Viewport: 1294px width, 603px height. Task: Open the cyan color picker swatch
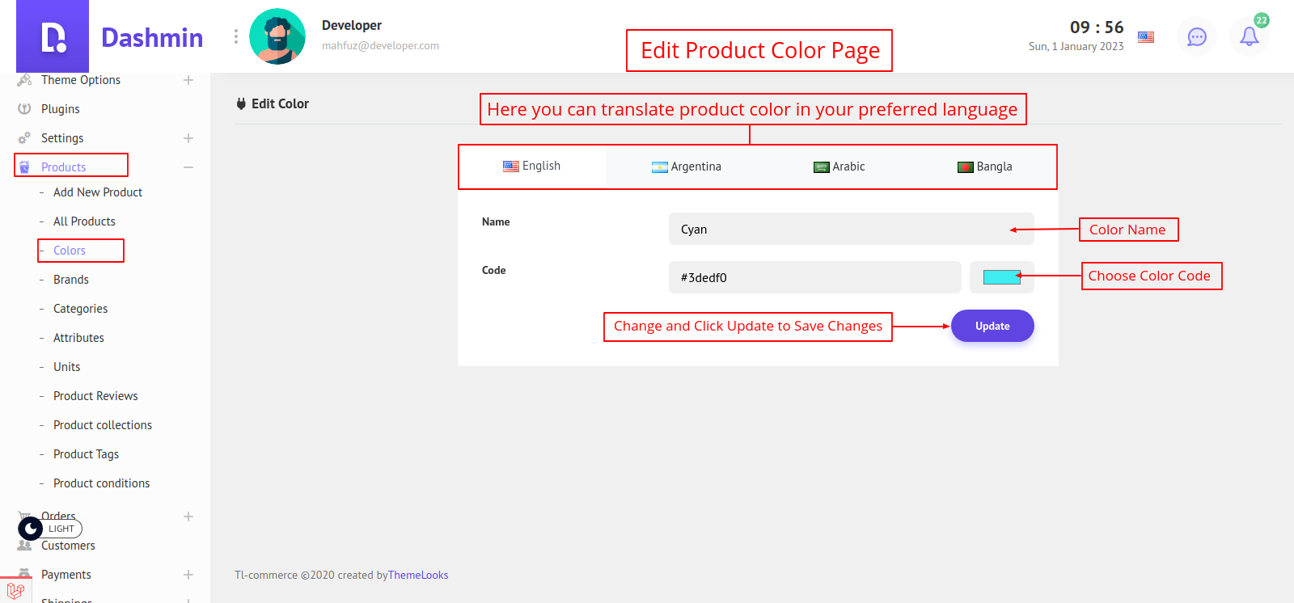(x=1001, y=277)
